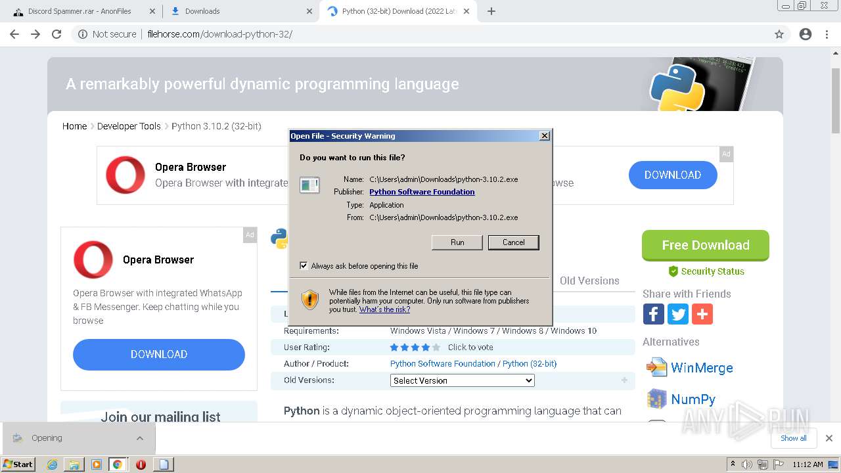Open the Chrome three-dot menu
The width and height of the screenshot is (841, 473).
827,34
